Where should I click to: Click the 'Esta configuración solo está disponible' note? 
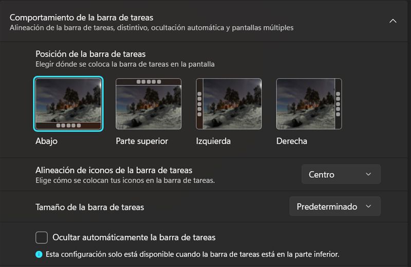(192, 254)
